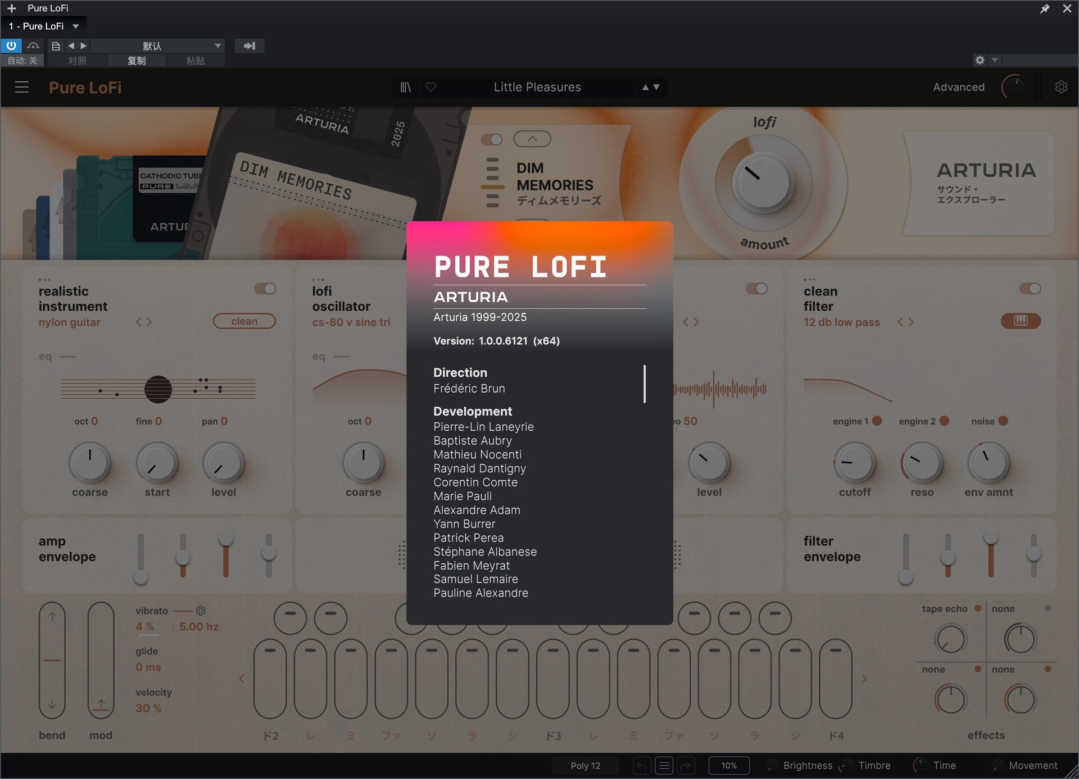Open host gear settings icon

click(x=980, y=60)
